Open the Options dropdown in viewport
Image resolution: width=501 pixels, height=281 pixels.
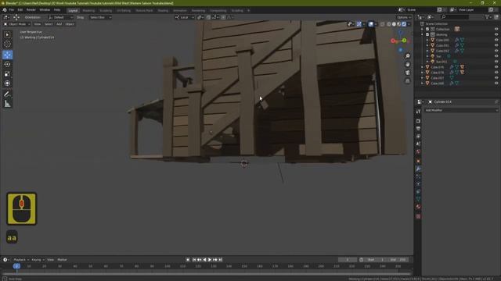404,17
